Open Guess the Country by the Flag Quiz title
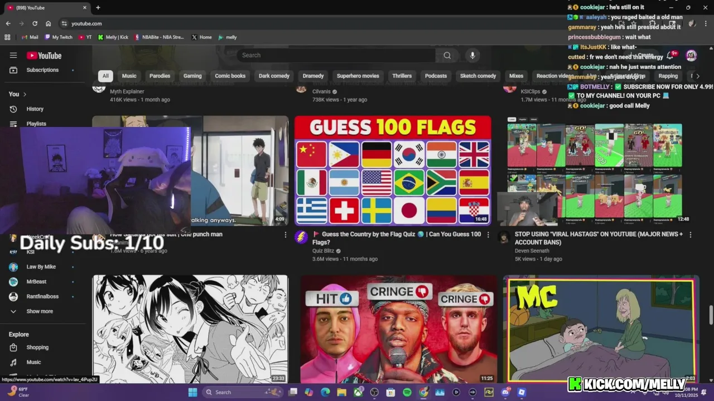Viewport: 714px width, 401px height. (x=397, y=238)
